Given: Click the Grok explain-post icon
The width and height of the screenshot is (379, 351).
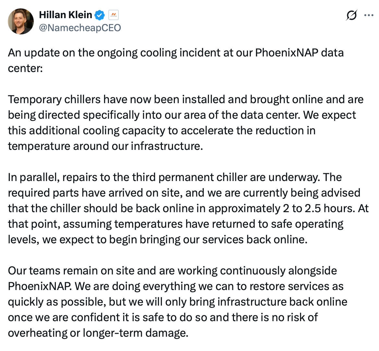Looking at the screenshot, I should point(351,15).
